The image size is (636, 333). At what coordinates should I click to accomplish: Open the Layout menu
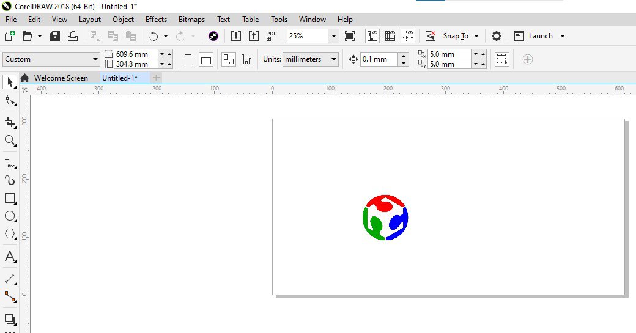click(90, 20)
